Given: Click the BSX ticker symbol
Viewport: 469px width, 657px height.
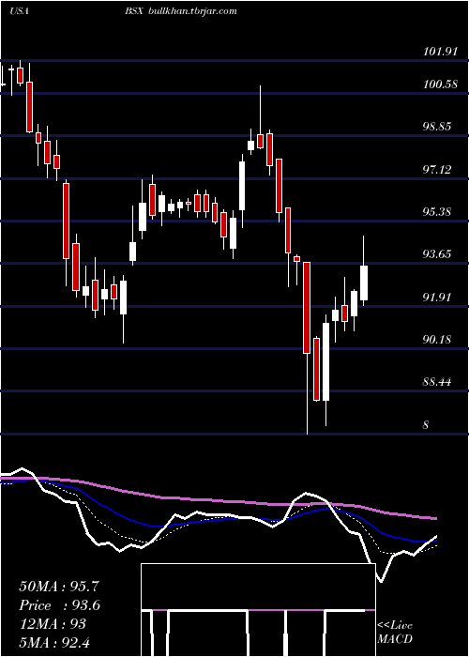Looking at the screenshot, I should (x=134, y=11).
